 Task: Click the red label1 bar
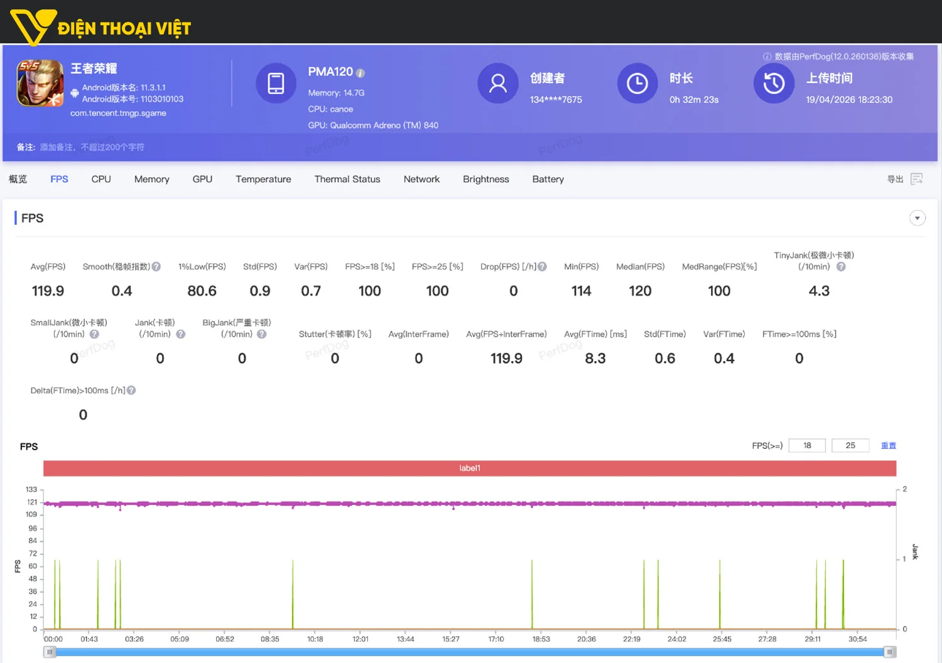469,468
